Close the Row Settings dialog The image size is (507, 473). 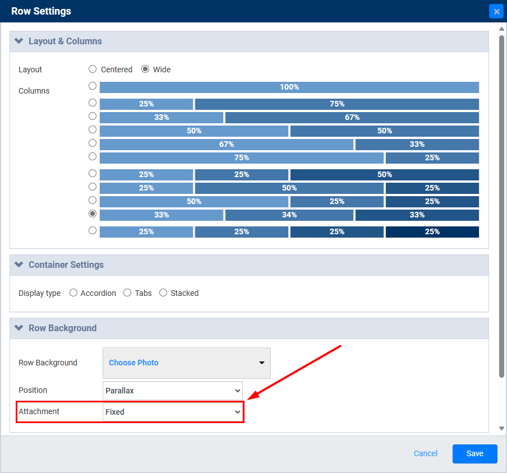[496, 12]
